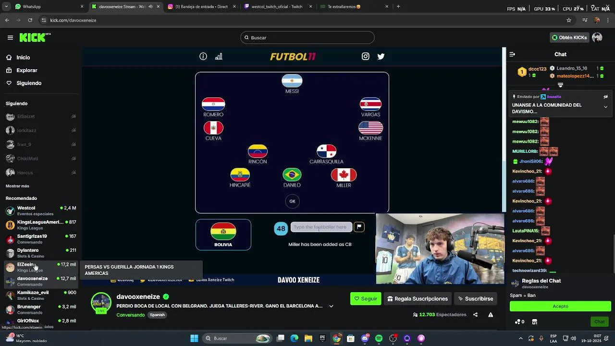Switch to the Instagram Direct inbox tab
Image resolution: width=615 pixels, height=346 pixels.
[202, 7]
